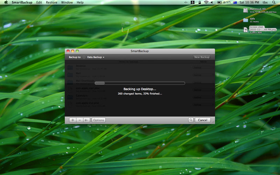
Task: Click the Wi-Fi status icon
Action: point(206,2)
